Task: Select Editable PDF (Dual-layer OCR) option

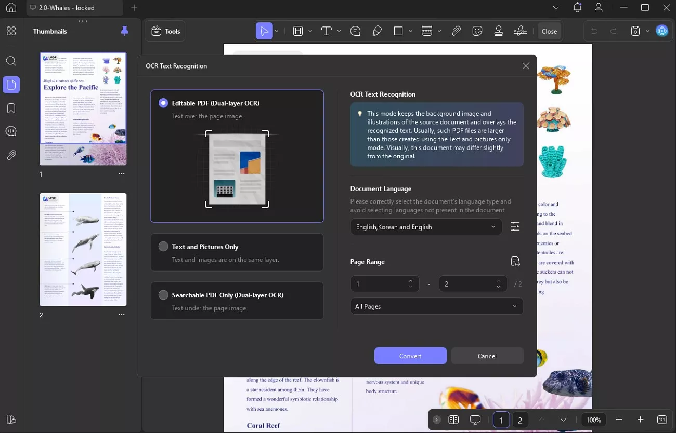Action: click(x=164, y=103)
